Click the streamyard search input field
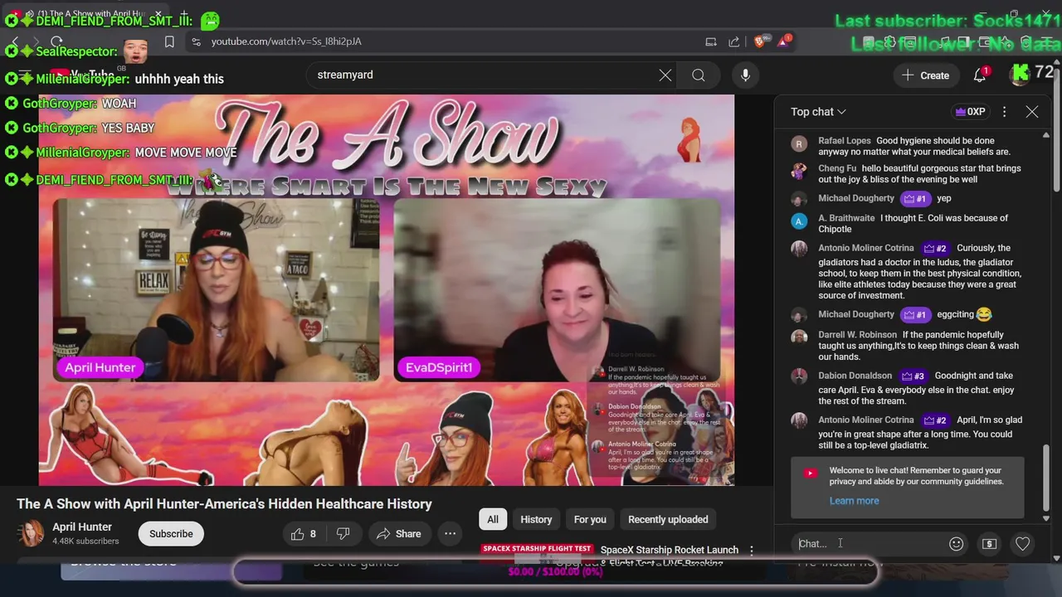The width and height of the screenshot is (1062, 597). 481,75
